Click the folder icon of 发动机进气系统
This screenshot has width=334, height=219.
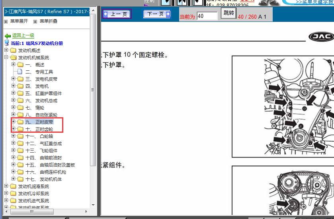tap(13, 200)
